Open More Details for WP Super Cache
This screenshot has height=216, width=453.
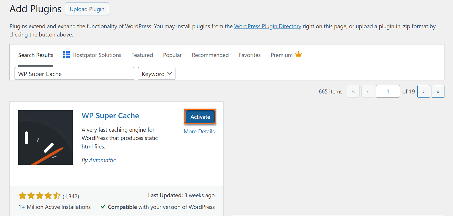point(199,131)
